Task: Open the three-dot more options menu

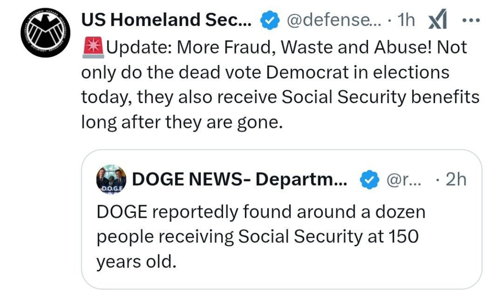Action: [471, 20]
